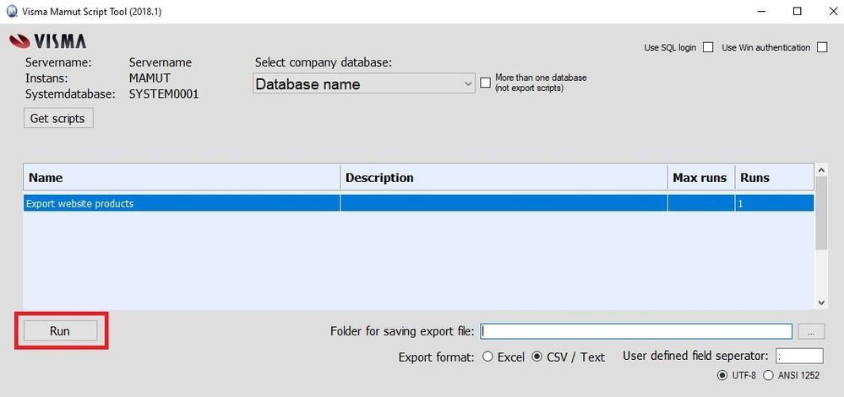Click the scripts list scroll up arrow

pyautogui.click(x=821, y=170)
